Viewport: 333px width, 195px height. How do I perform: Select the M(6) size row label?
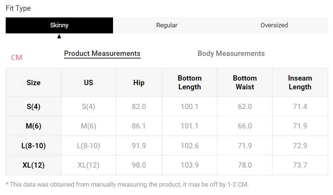[x=33, y=126]
